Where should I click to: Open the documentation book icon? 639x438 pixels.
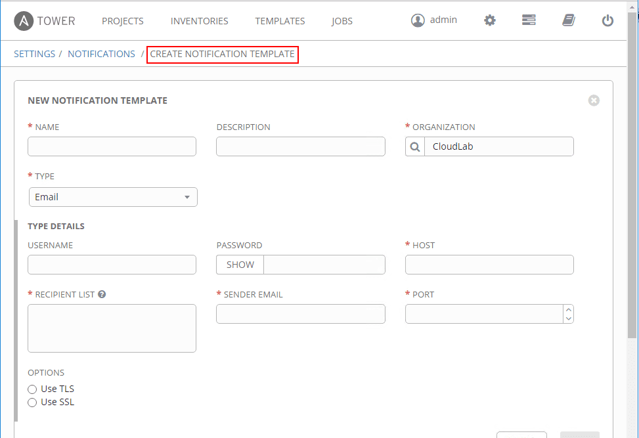click(x=569, y=20)
